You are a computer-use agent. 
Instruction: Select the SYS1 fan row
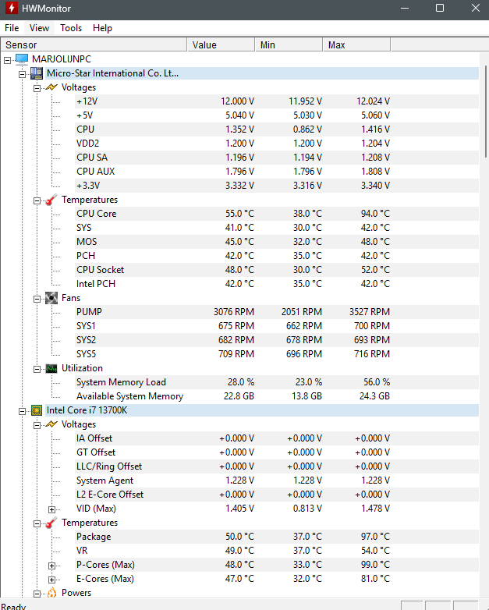(x=277, y=325)
